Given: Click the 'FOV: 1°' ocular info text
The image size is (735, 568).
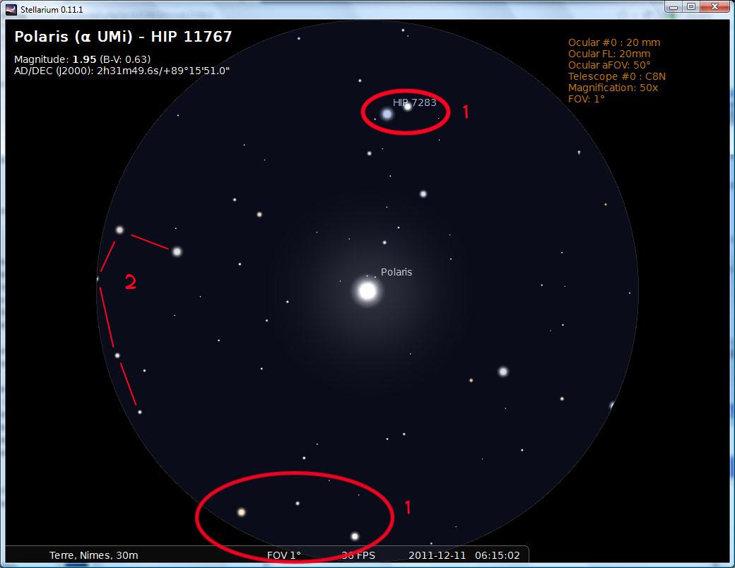Looking at the screenshot, I should (x=587, y=99).
